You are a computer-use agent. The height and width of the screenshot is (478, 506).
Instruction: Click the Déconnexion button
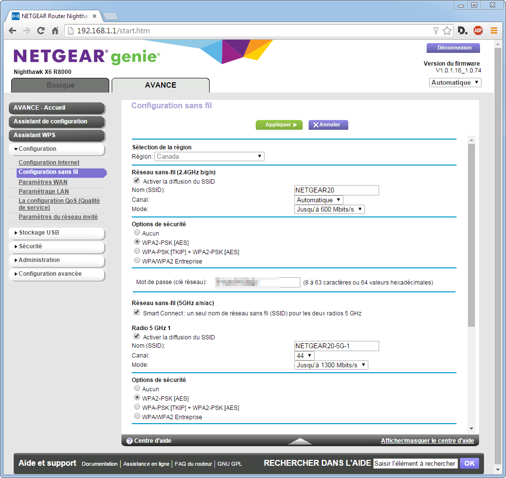pyautogui.click(x=454, y=48)
